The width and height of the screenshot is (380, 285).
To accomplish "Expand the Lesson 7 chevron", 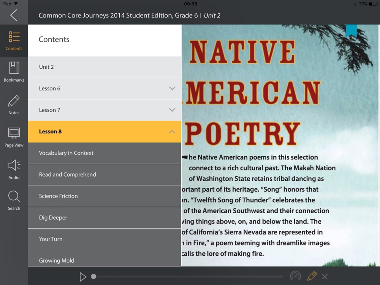I will (x=172, y=110).
